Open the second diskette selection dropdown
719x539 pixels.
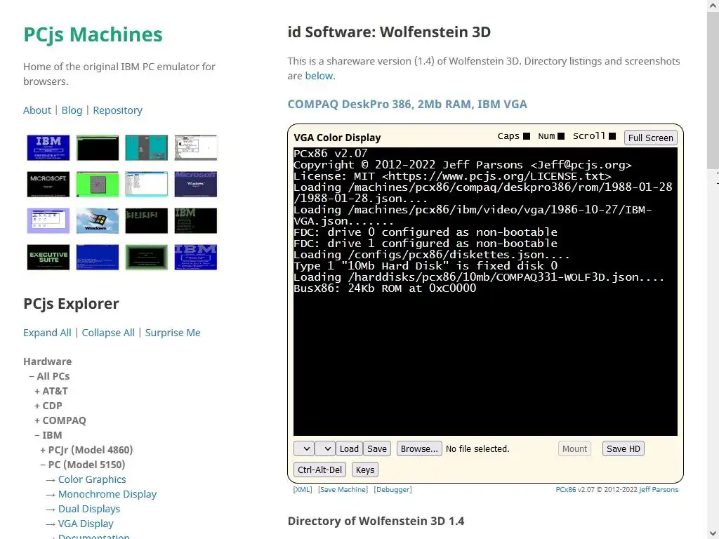325,448
